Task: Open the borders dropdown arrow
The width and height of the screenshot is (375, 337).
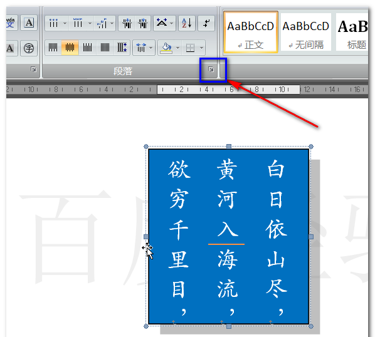Action: click(202, 48)
